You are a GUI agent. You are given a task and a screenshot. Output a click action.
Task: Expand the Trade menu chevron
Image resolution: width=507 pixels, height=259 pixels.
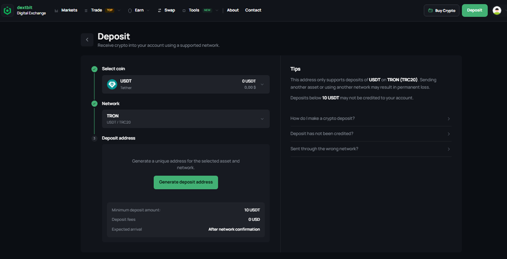[119, 10]
